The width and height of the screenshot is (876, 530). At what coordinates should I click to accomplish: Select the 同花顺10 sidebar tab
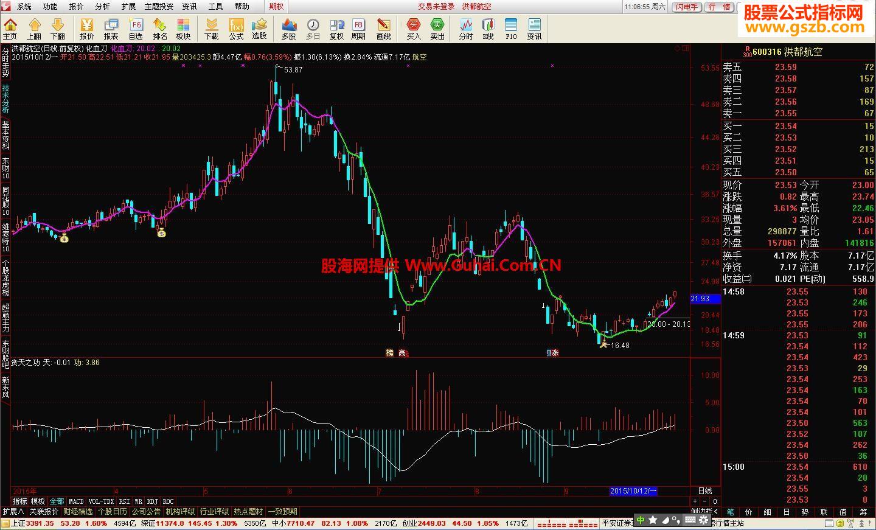tap(5, 201)
